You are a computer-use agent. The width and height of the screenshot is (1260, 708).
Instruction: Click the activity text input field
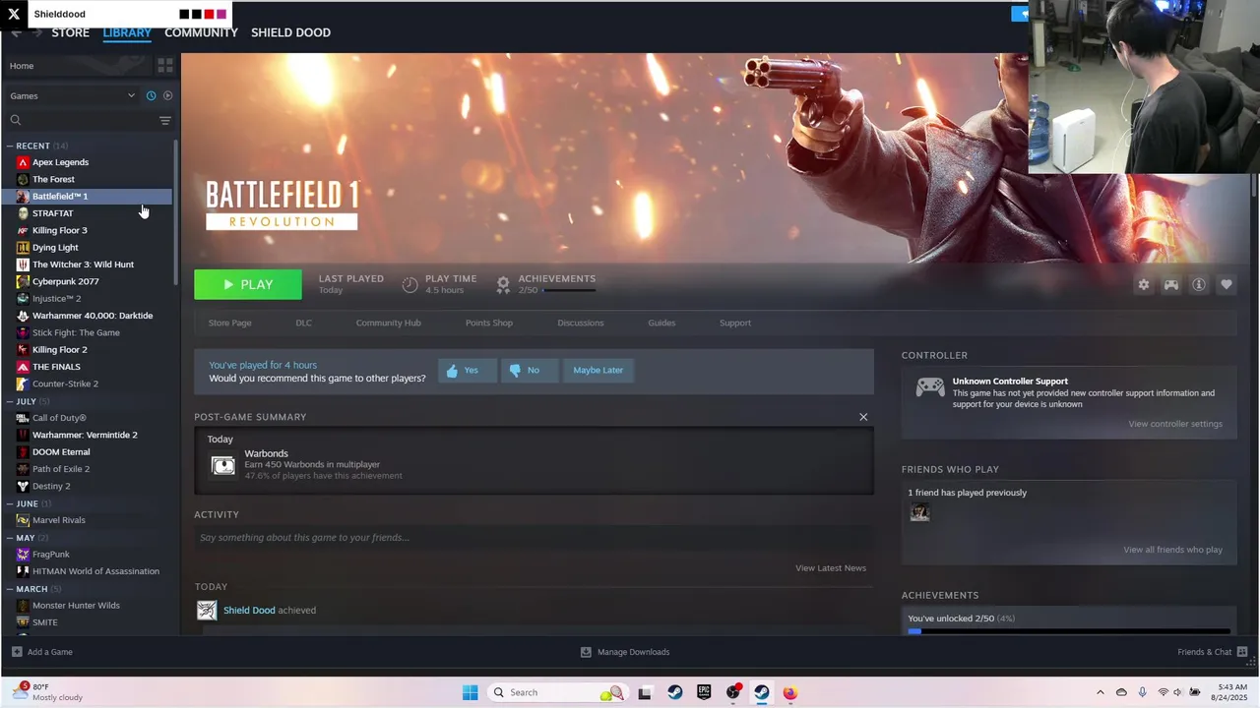click(x=534, y=538)
